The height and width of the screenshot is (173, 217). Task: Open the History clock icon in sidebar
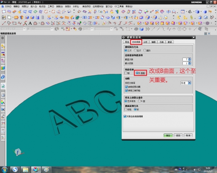(3, 95)
